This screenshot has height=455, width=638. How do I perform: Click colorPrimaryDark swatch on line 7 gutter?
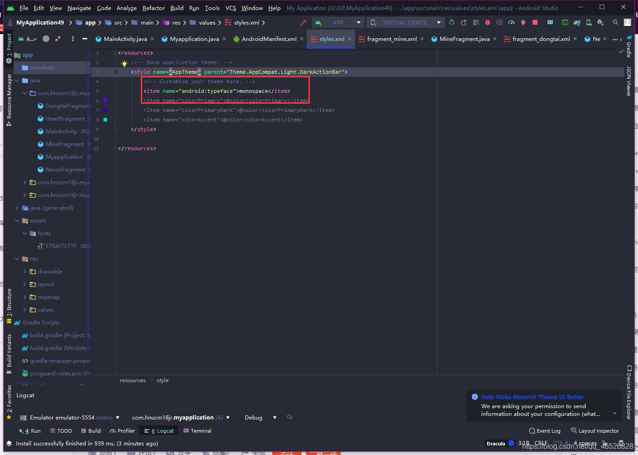105,110
